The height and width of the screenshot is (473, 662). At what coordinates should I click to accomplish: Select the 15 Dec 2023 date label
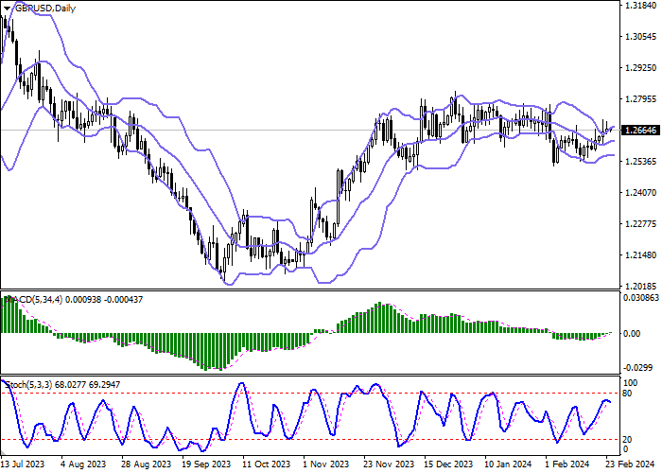(449, 464)
